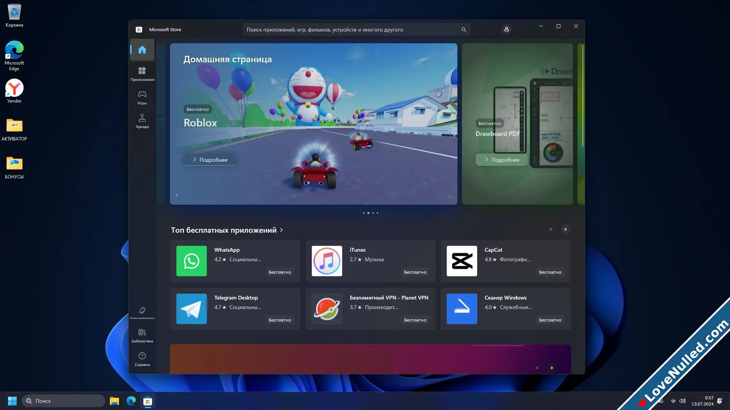
Task: Open the Windows Start menu
Action: point(12,401)
